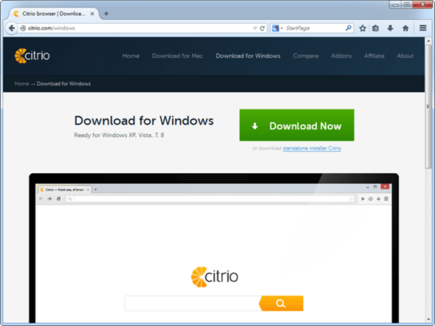Click the vertical scrollbar thumb
This screenshot has width=435, height=326.
coord(428,106)
